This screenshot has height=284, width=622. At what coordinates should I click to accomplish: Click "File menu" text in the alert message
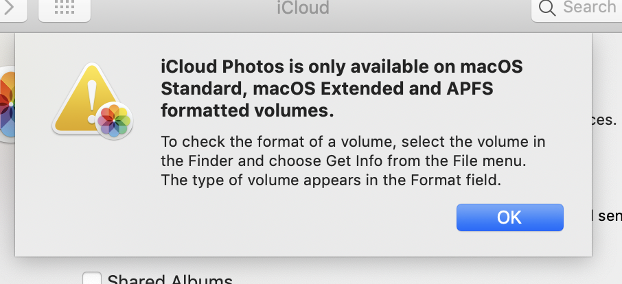click(x=485, y=162)
